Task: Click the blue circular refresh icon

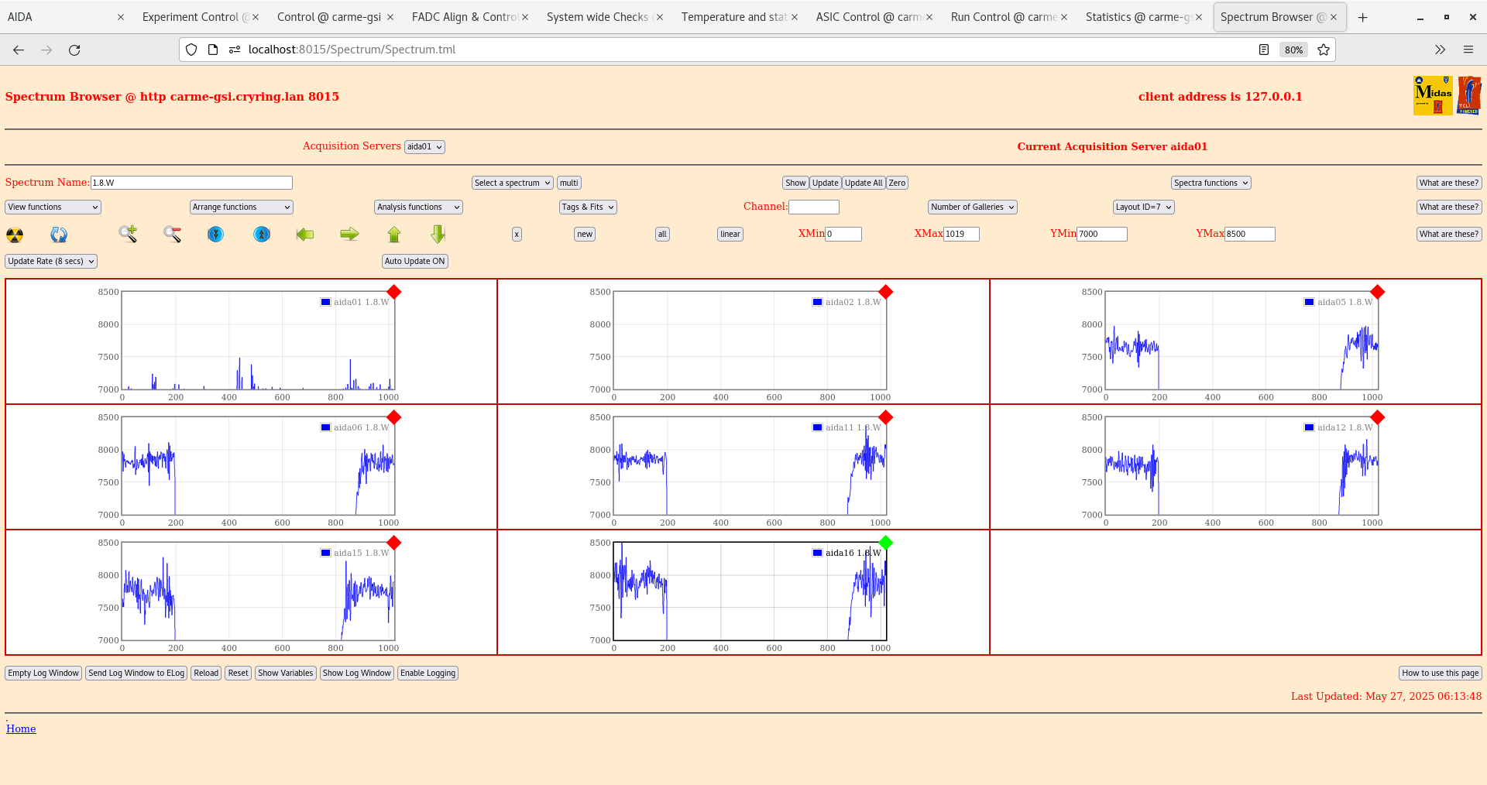Action: tap(59, 235)
